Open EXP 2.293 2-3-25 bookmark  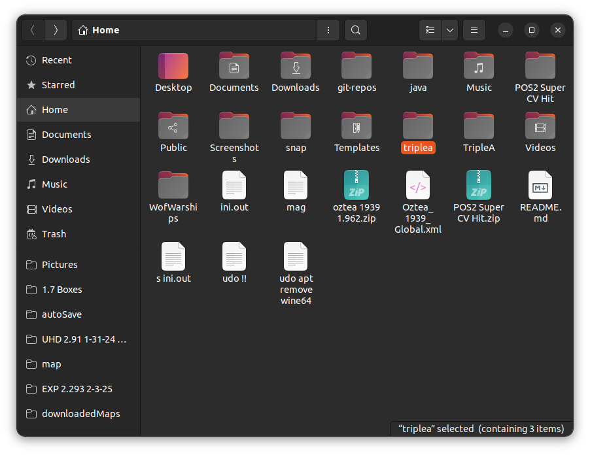pos(78,389)
